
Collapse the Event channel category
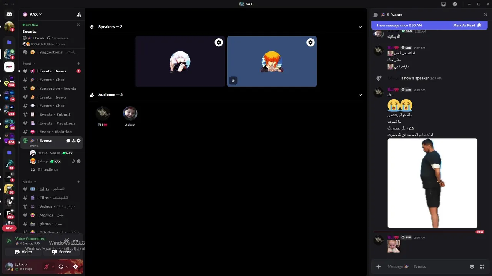[28, 64]
